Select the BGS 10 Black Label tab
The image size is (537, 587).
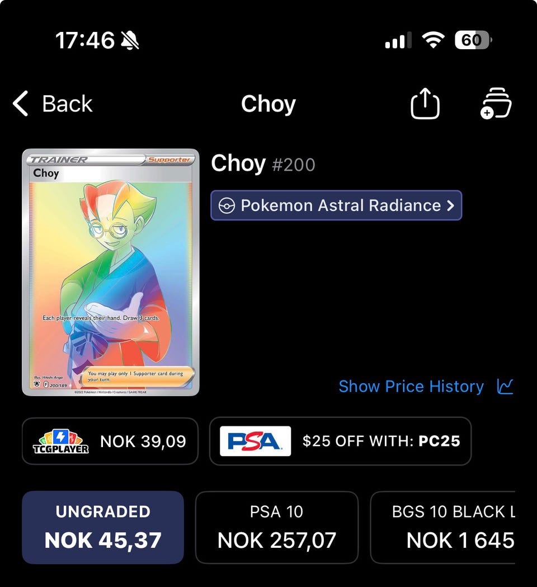coord(442,527)
